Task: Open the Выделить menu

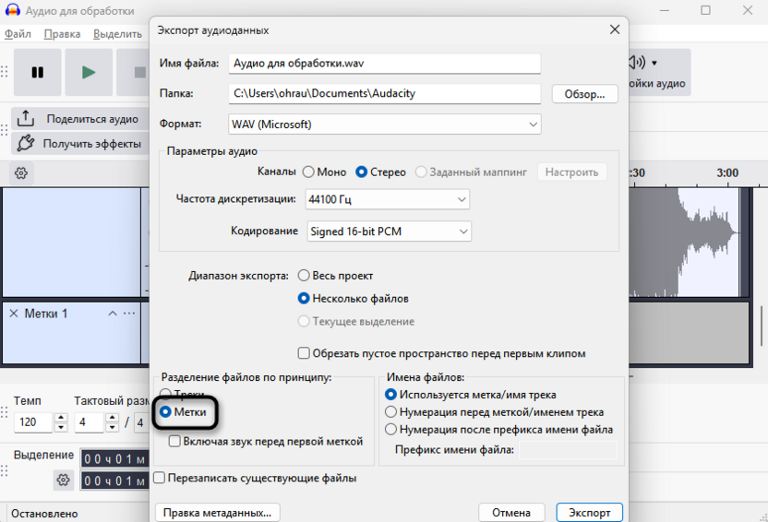Action: pyautogui.click(x=117, y=34)
